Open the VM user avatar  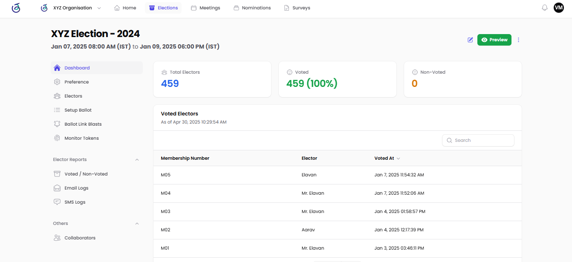[558, 8]
